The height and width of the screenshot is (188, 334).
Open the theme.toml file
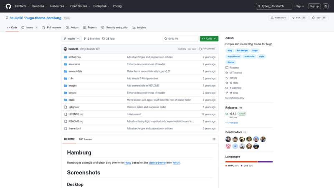click(x=75, y=129)
